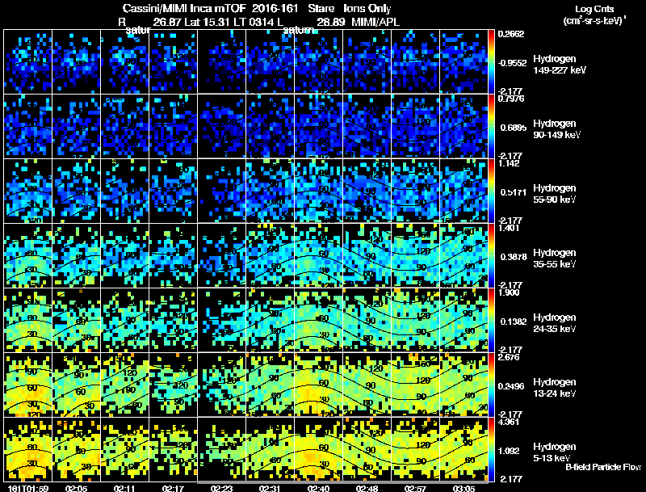646x492 pixels.
Task: Click the color bar beside Hydrogen 13-24 keV
Action: click(x=491, y=385)
